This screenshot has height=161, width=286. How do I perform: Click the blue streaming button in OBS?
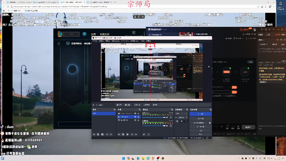(x=201, y=114)
